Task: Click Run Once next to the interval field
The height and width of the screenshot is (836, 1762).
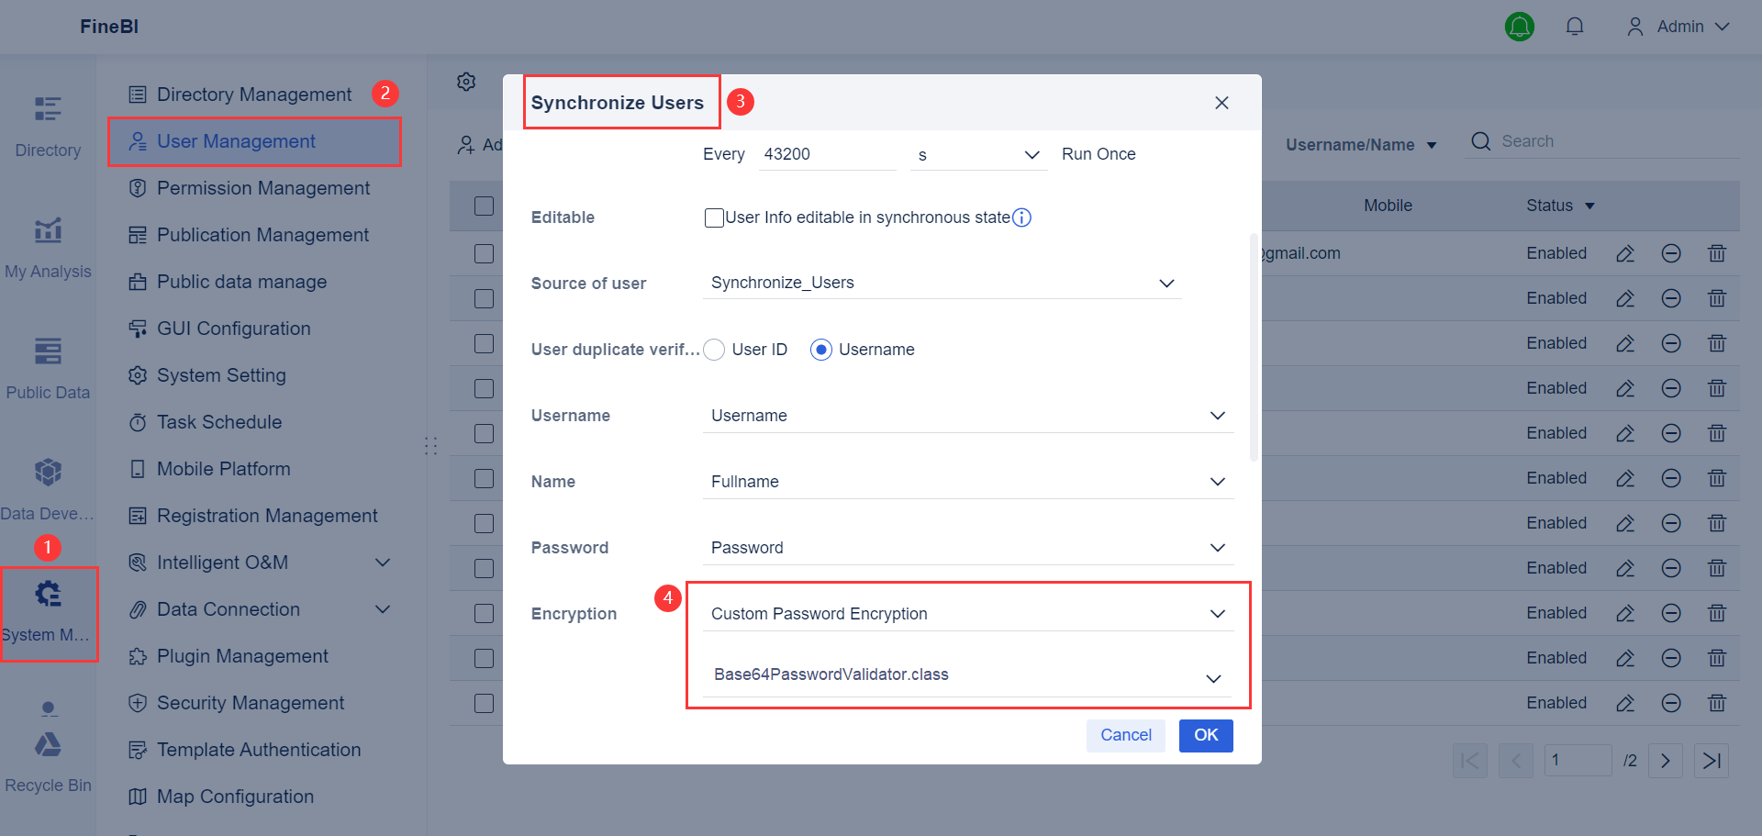Action: tap(1098, 153)
